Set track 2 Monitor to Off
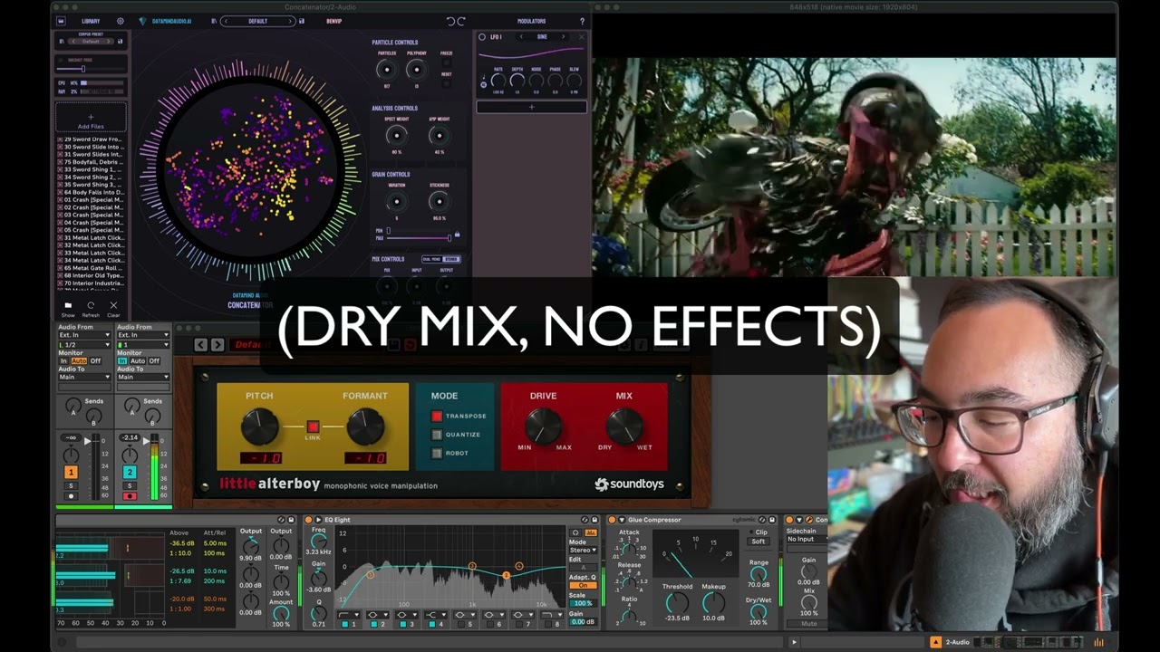This screenshot has width=1160, height=652. pos(154,360)
